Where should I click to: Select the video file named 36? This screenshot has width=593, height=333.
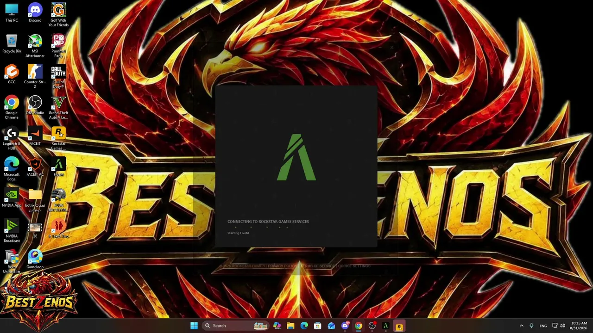coord(35,229)
